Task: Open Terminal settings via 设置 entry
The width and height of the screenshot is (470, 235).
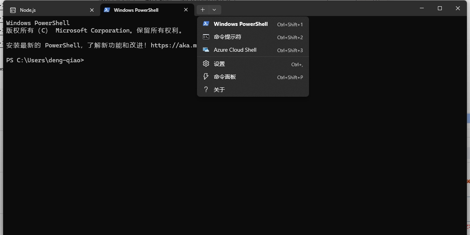Action: pos(220,63)
